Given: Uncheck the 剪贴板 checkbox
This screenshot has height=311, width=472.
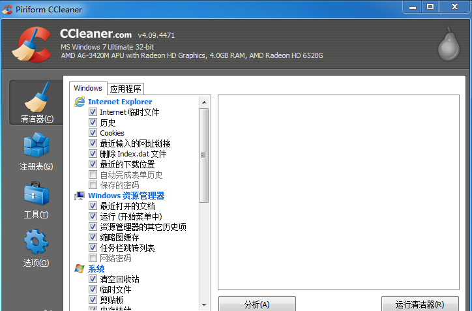Looking at the screenshot, I should pyautogui.click(x=93, y=300).
